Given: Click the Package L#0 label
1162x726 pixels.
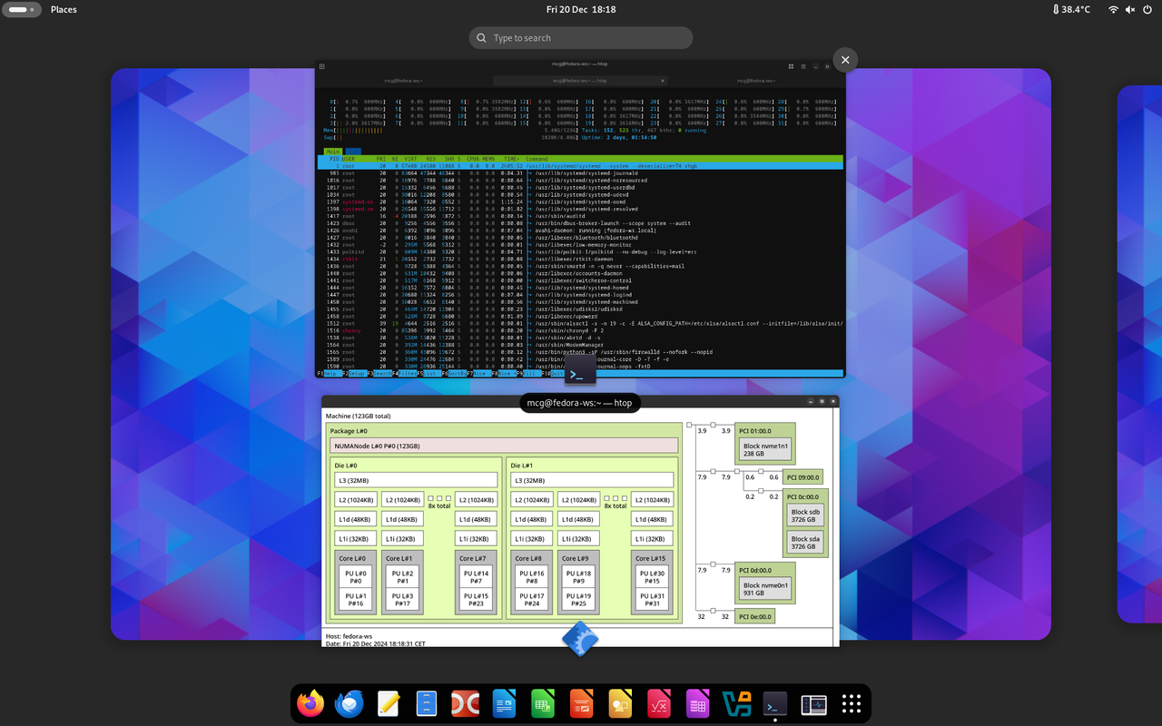Looking at the screenshot, I should point(349,431).
